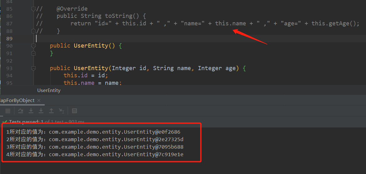
Task: Click line number 92 in the gutter
Action: 10,61
